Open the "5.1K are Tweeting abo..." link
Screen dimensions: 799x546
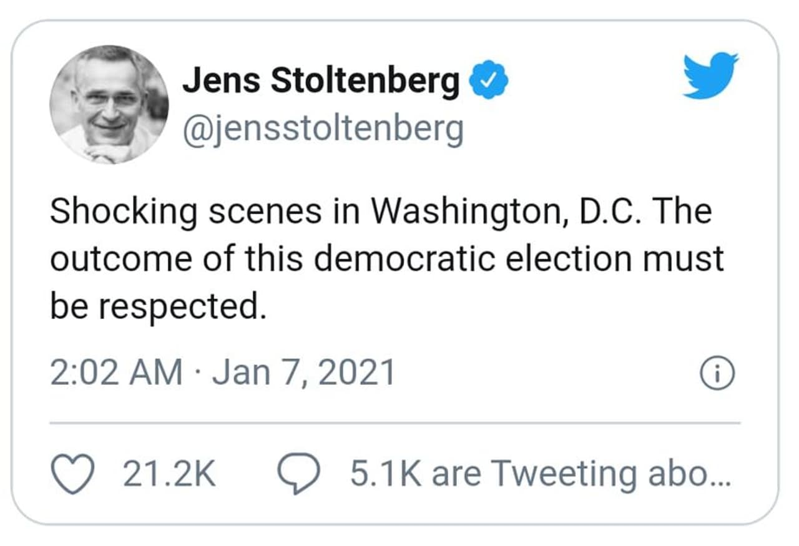coord(539,474)
